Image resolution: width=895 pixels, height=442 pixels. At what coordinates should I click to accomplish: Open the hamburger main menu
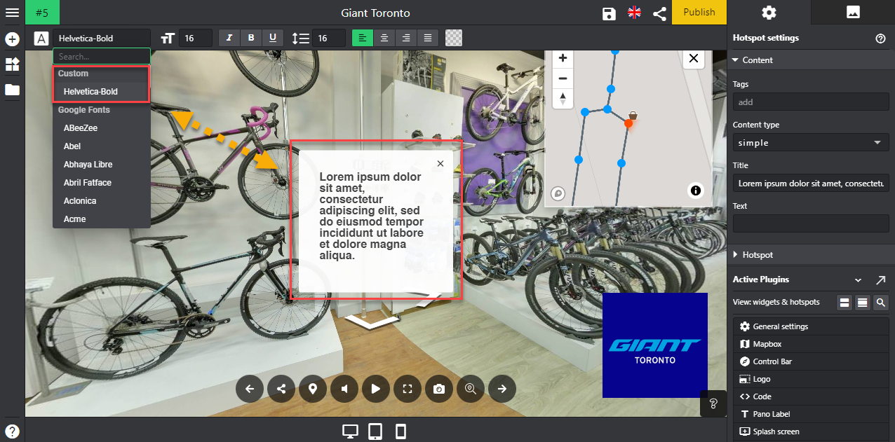[x=12, y=13]
